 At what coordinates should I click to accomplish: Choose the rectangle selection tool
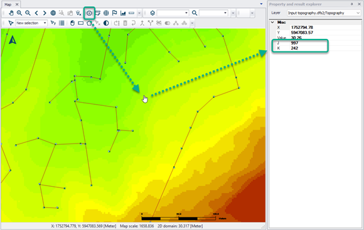click(x=81, y=23)
